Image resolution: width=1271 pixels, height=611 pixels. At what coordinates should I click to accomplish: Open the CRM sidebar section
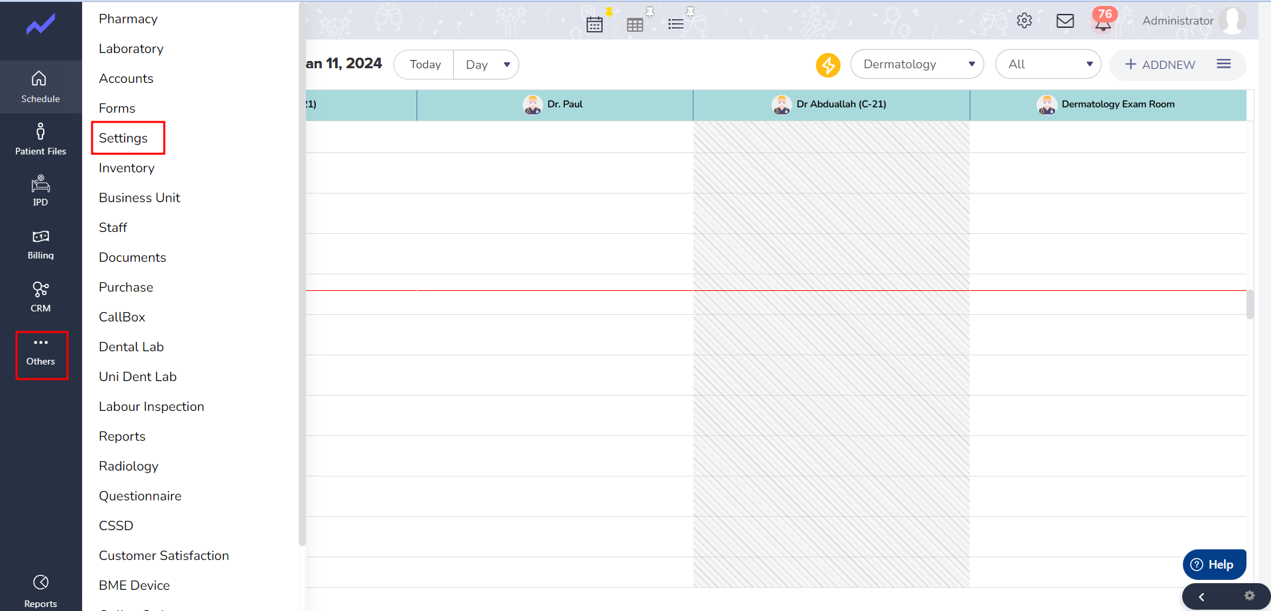point(40,297)
